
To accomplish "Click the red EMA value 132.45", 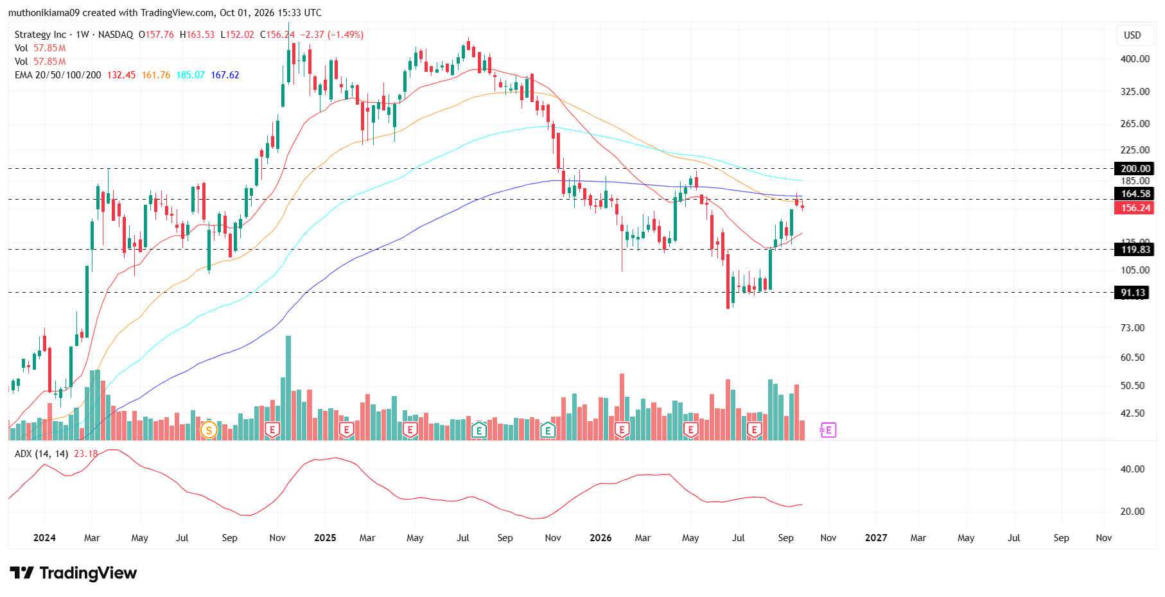I will 121,75.
